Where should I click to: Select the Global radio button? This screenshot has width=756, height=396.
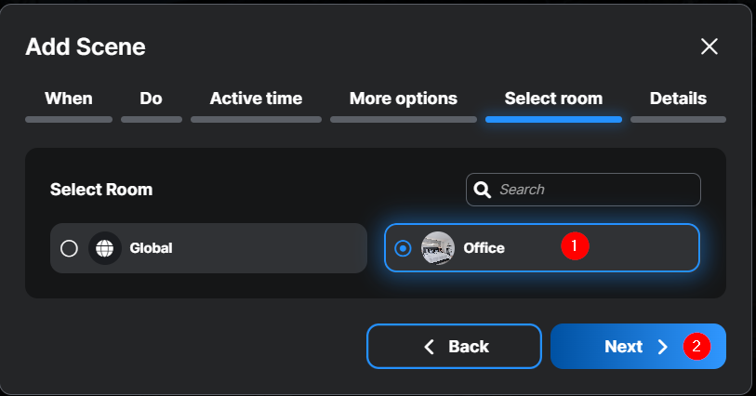pos(69,248)
